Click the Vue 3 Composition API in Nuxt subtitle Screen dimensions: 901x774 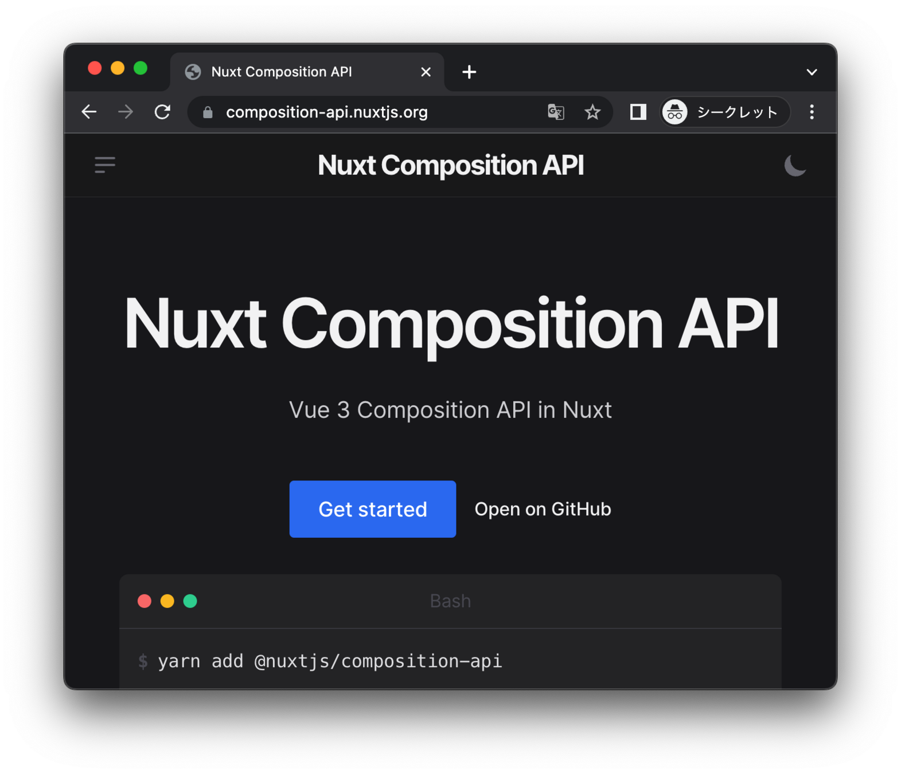pyautogui.click(x=450, y=410)
